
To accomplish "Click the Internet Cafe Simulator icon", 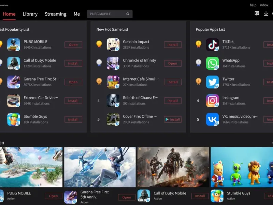I will (x=113, y=82).
